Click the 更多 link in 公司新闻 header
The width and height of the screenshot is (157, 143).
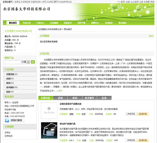click(151, 36)
